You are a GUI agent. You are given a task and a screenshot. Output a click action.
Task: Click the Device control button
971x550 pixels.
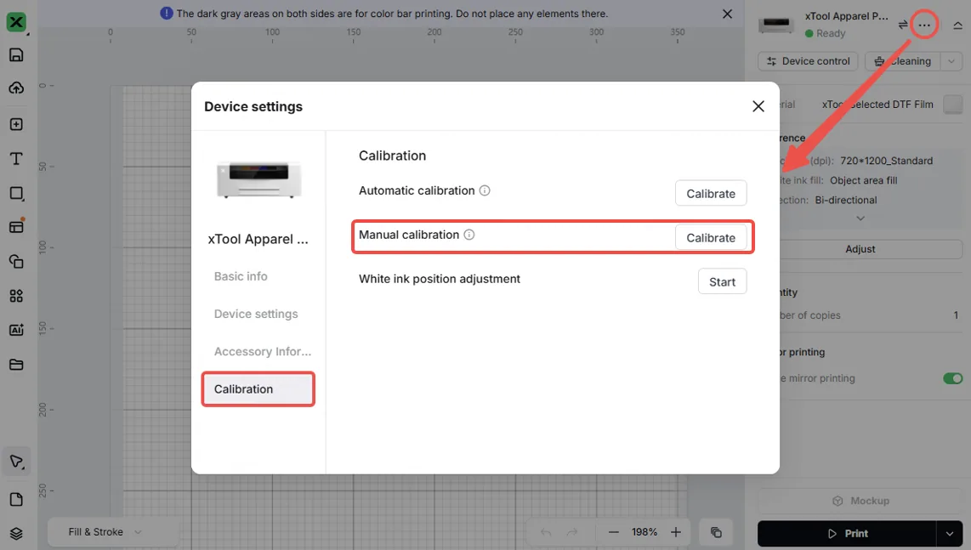[x=808, y=61]
